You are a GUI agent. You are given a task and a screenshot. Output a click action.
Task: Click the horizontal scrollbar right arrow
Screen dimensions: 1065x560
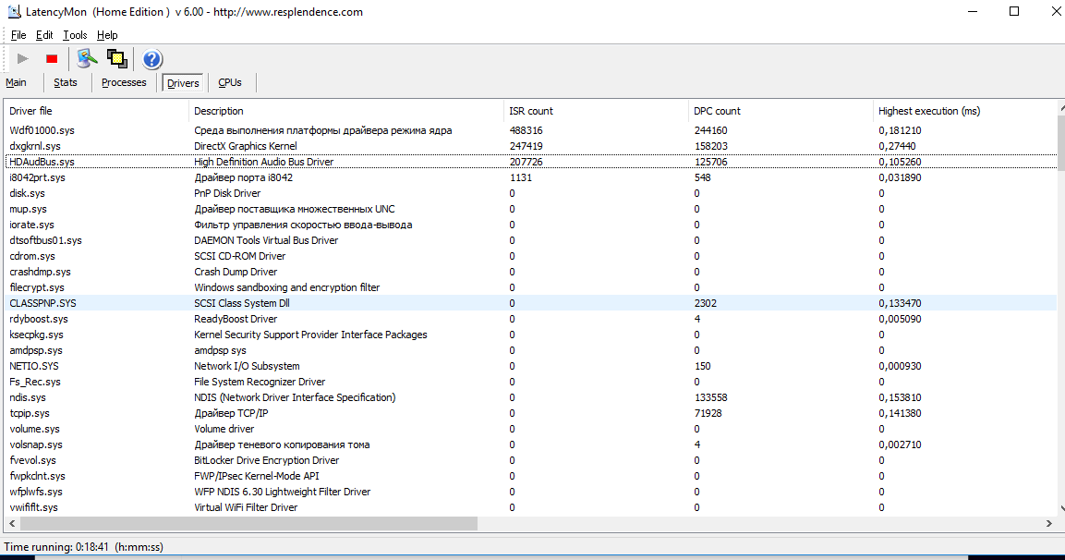[1048, 524]
